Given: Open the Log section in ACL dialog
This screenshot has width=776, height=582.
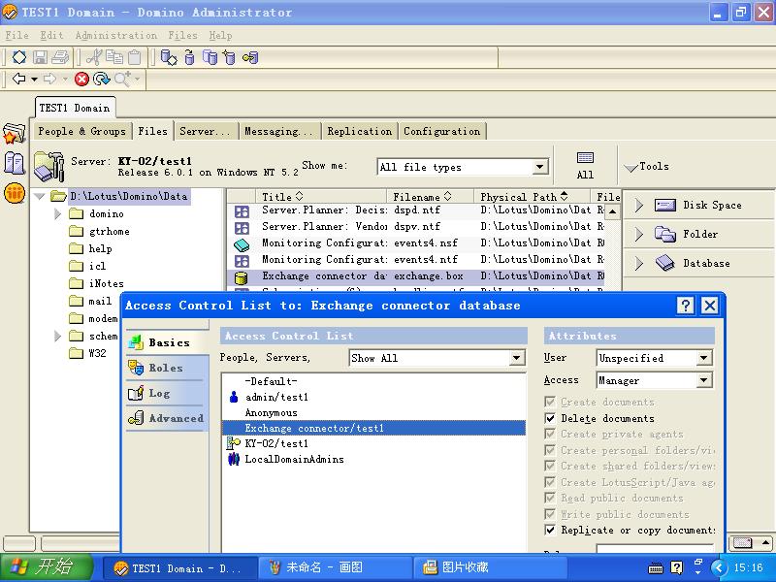Looking at the screenshot, I should [x=159, y=394].
